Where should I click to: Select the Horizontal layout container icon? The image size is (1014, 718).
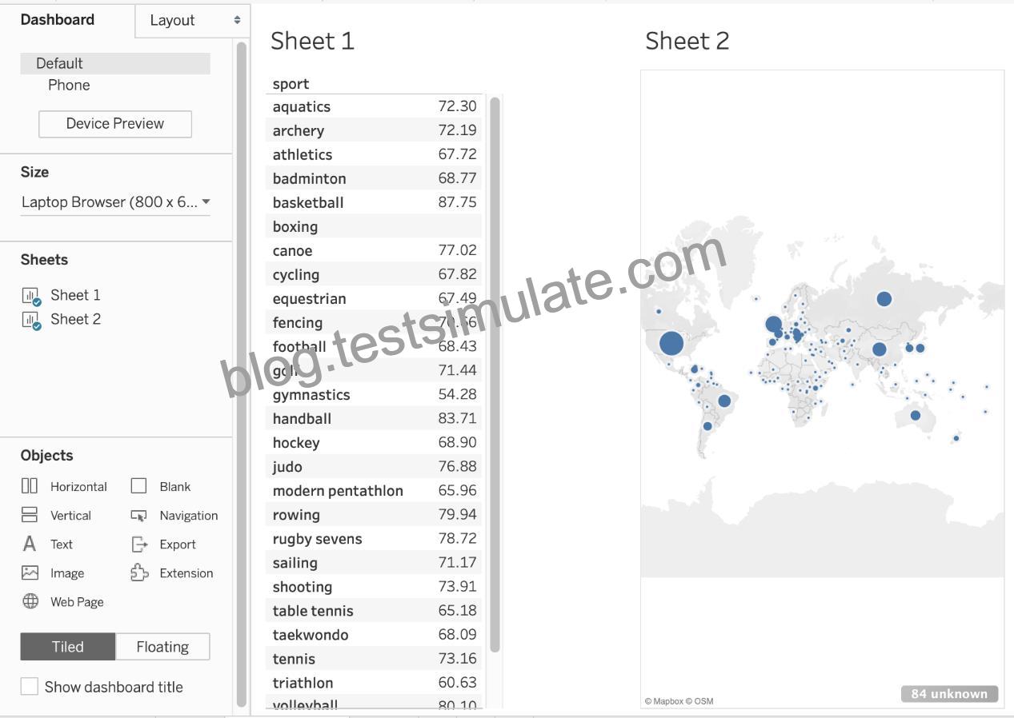point(30,486)
